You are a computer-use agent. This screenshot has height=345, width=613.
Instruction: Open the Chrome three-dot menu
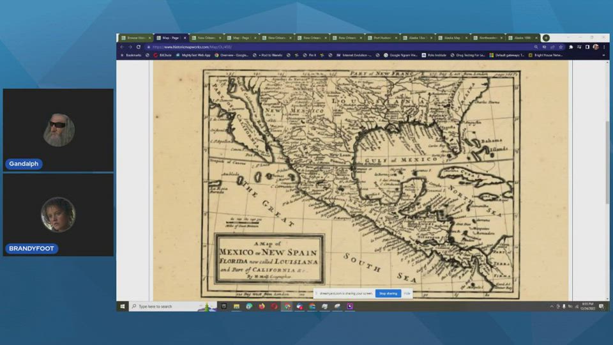[603, 47]
